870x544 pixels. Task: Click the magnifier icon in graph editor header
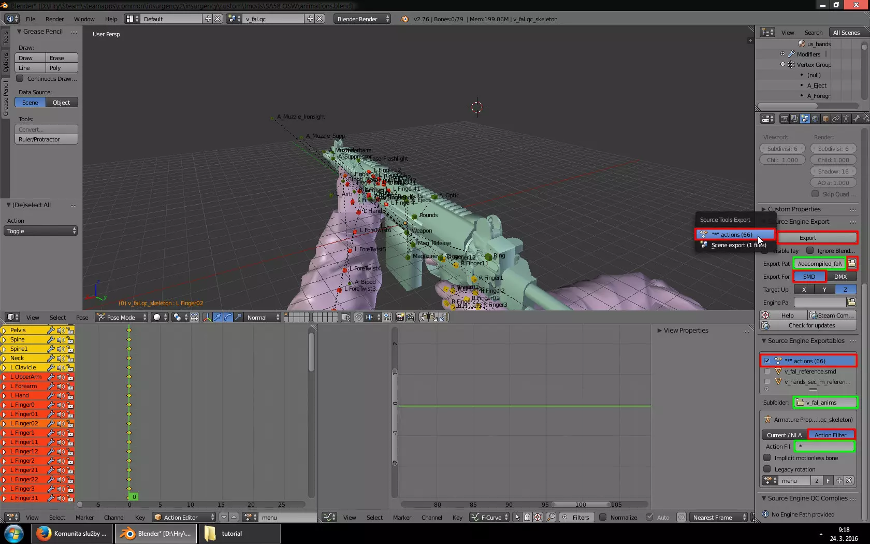551,517
